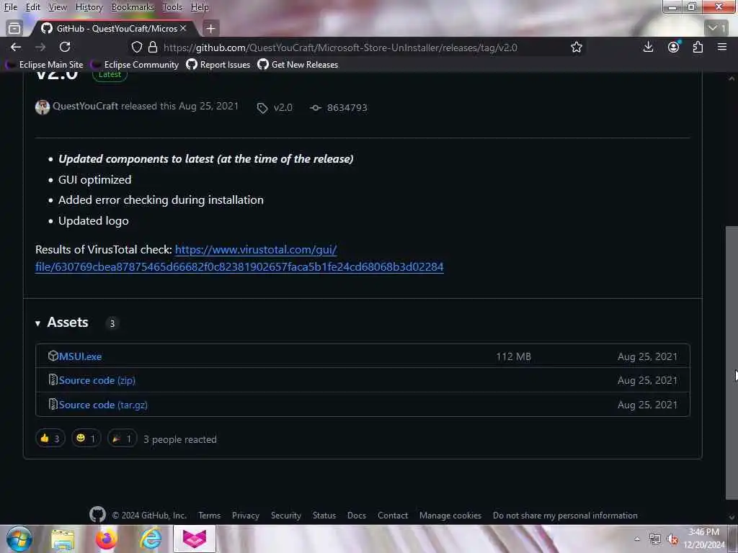Open the Windows Start button
The width and height of the screenshot is (738, 553).
pyautogui.click(x=19, y=539)
